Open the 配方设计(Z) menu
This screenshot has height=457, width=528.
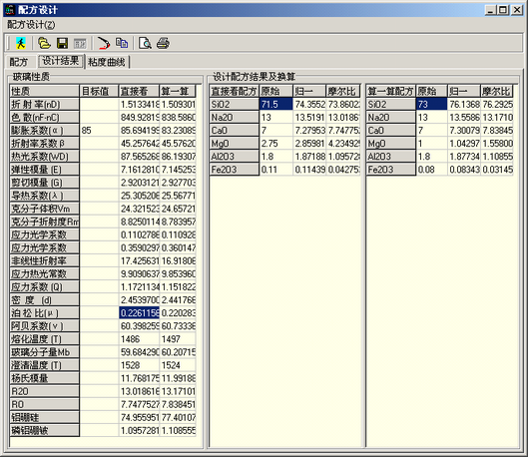(x=31, y=25)
